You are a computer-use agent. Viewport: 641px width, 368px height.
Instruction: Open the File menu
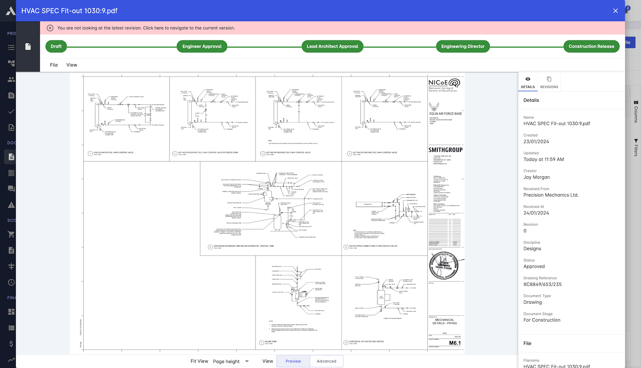(x=54, y=65)
